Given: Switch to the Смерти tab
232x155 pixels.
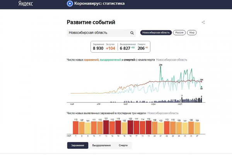Looking at the screenshot, I should click(123, 145).
